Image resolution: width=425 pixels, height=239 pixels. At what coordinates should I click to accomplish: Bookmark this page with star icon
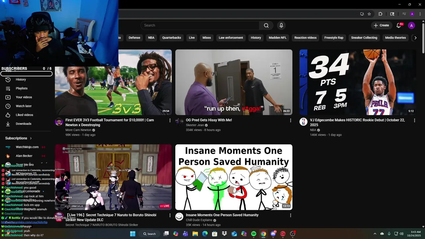[x=369, y=14]
